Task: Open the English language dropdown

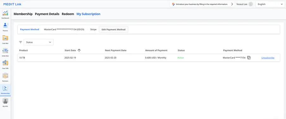Action: (x=270, y=4)
